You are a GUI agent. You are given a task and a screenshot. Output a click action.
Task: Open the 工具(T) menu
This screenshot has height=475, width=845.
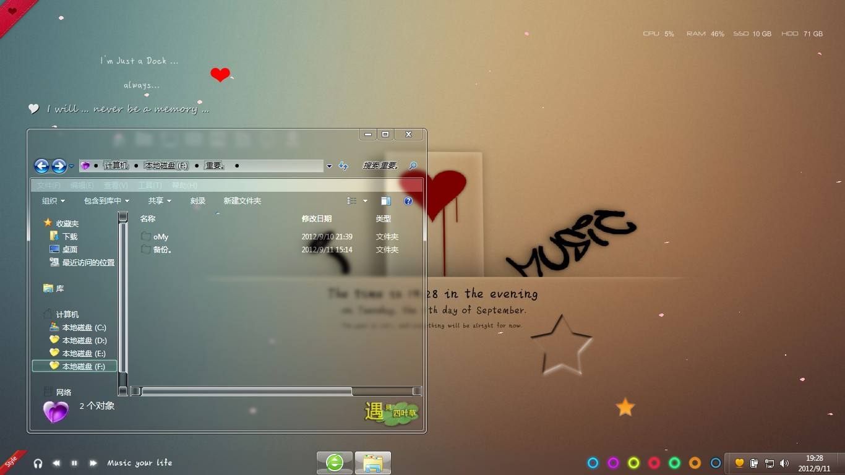[150, 186]
